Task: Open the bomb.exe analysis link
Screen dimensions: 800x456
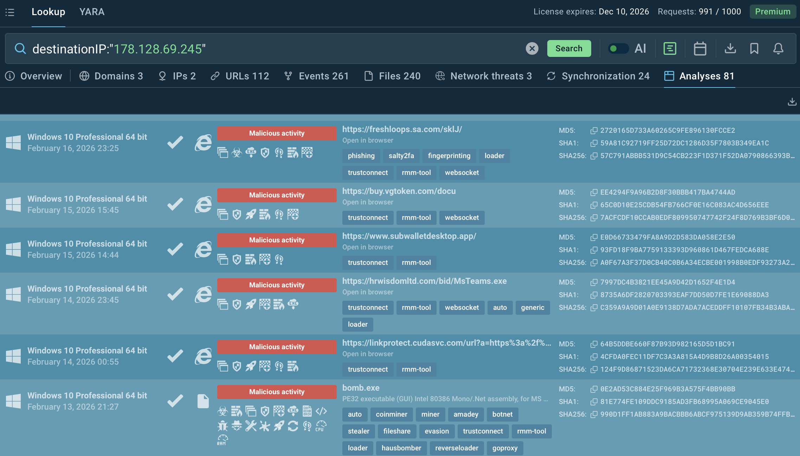Action: point(361,387)
